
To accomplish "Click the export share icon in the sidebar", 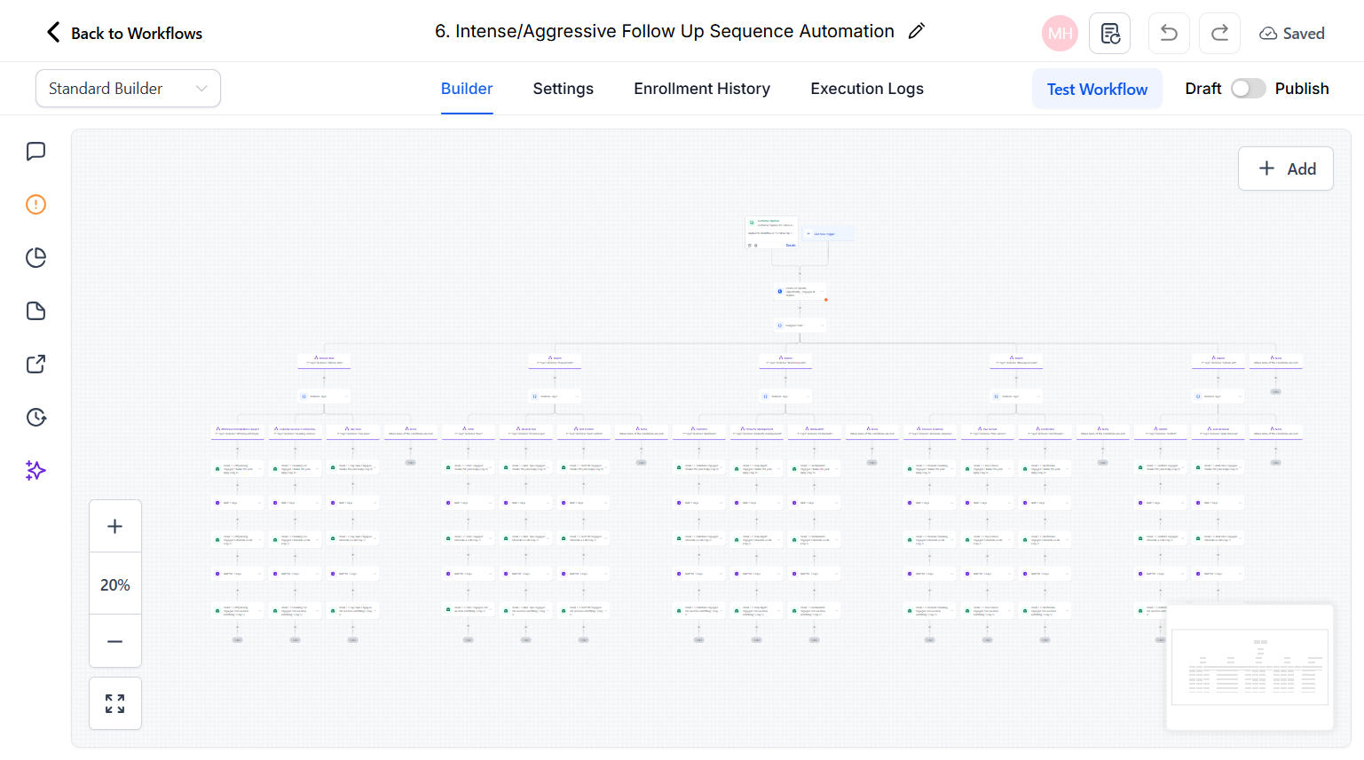I will pos(35,364).
